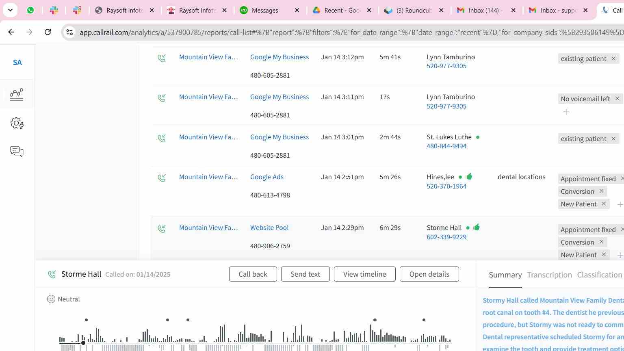This screenshot has height=351, width=624.
Task: Remove 'Conversion' tag on Storme Hall call
Action: coord(601,242)
